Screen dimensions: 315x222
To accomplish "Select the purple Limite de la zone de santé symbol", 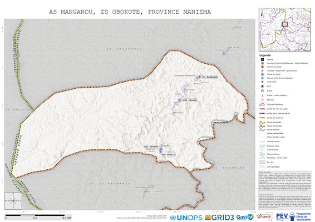I will (262, 113).
